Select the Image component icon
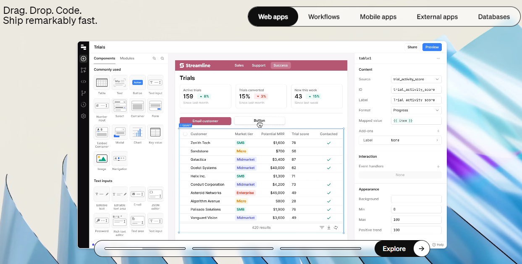Screen dimensions: 522x264 click(x=102, y=159)
